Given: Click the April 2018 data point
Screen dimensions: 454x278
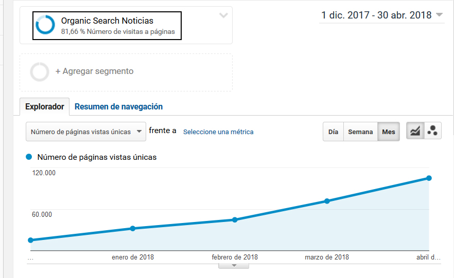Looking at the screenshot, I should pyautogui.click(x=429, y=178).
